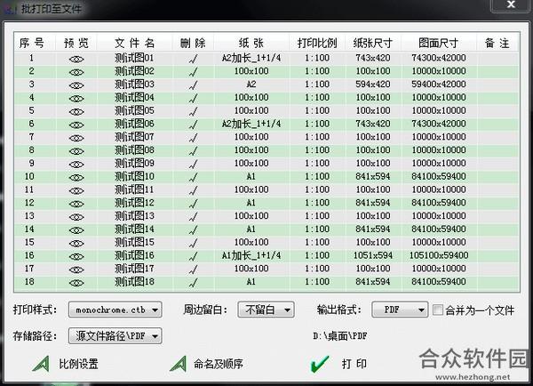This screenshot has width=533, height=386.
Task: Open the 输出格式 PDF dropdown
Action: (400, 310)
